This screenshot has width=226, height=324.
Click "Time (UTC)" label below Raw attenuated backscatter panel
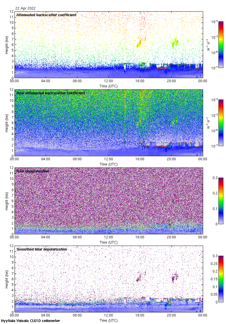[x=108, y=164]
